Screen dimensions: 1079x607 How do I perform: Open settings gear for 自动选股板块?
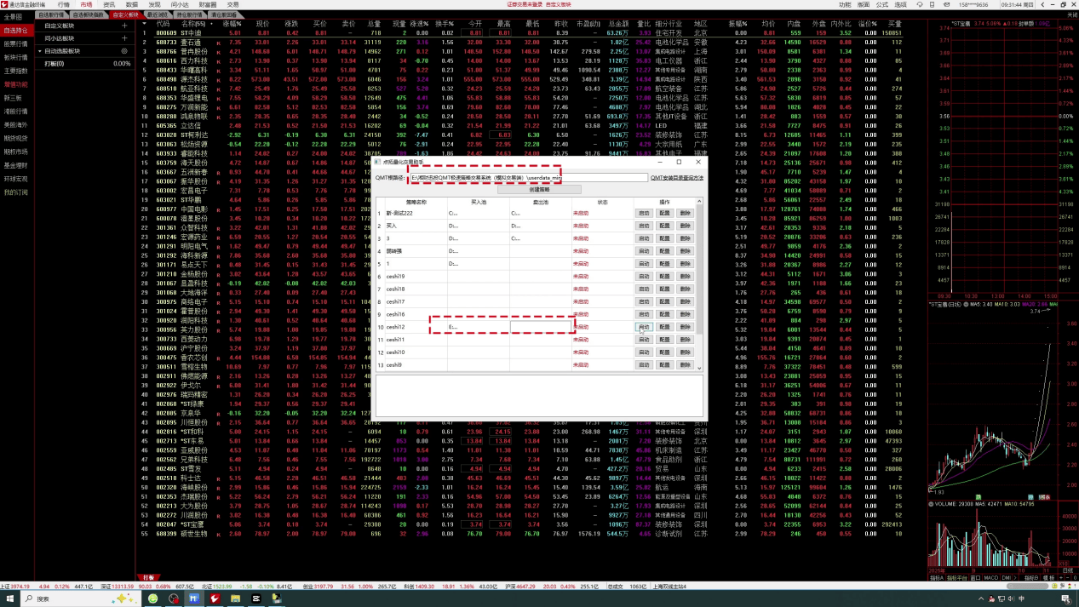click(124, 51)
